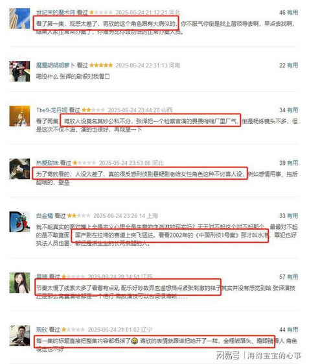Click the five-star rating of 魔魔胡胡胡萝卜
The image size is (309, 364).
101,66
